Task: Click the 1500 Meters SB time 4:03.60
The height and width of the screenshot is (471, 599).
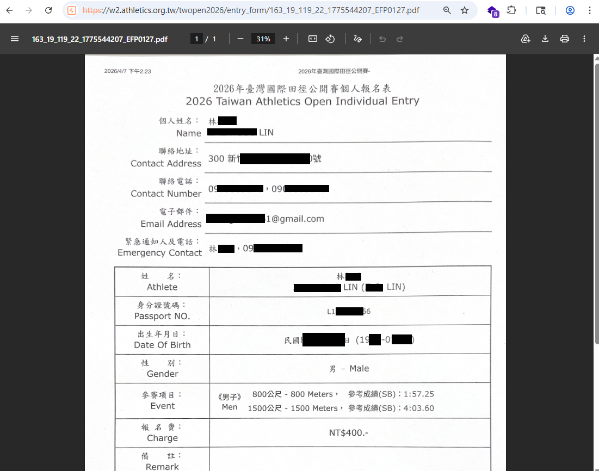Action: point(419,408)
